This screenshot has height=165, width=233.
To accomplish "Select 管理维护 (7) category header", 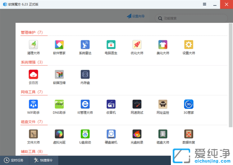I will (32, 32).
